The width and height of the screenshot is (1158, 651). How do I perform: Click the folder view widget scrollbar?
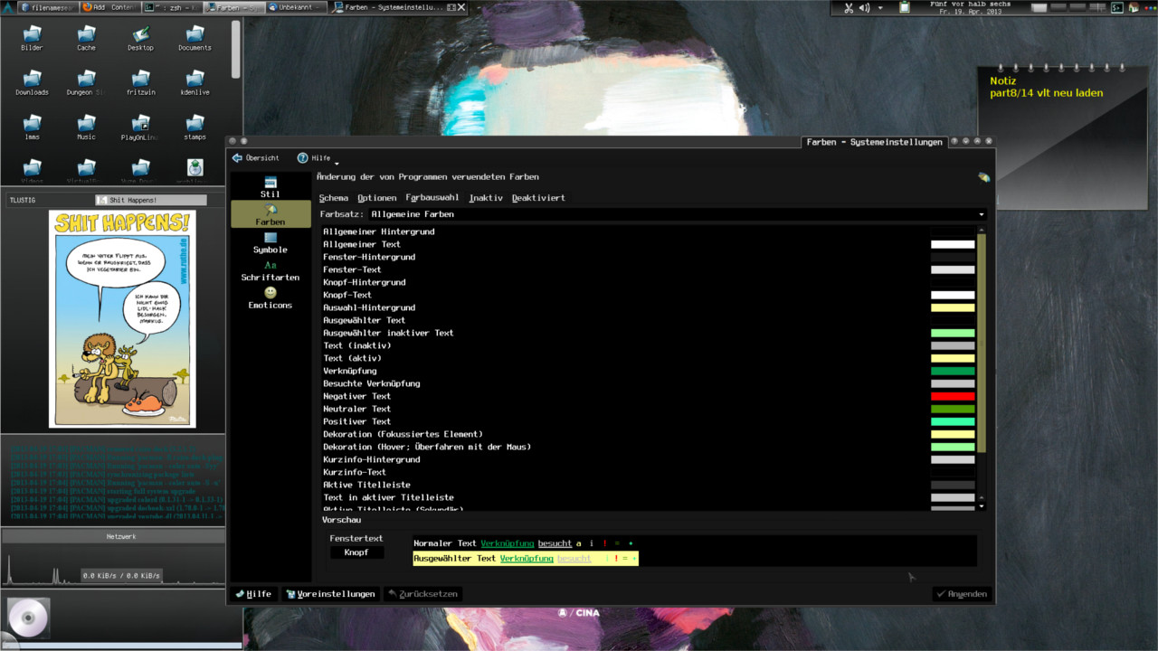click(236, 50)
